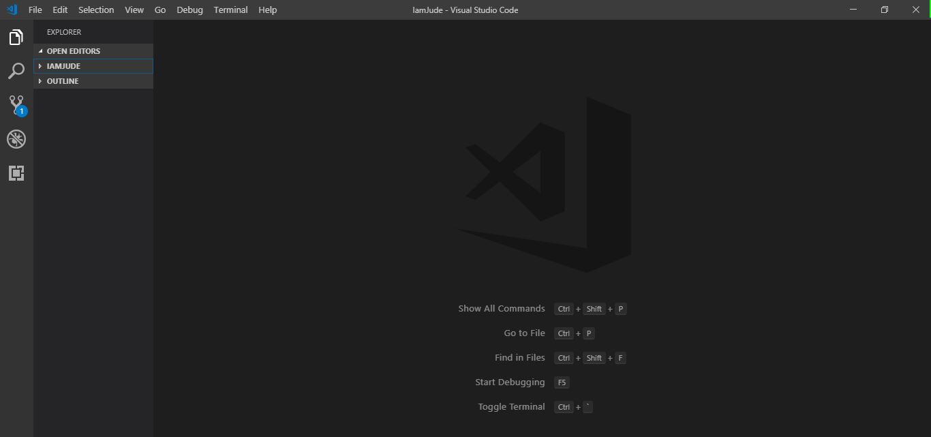Open the Help menu
The image size is (931, 437).
point(268,10)
